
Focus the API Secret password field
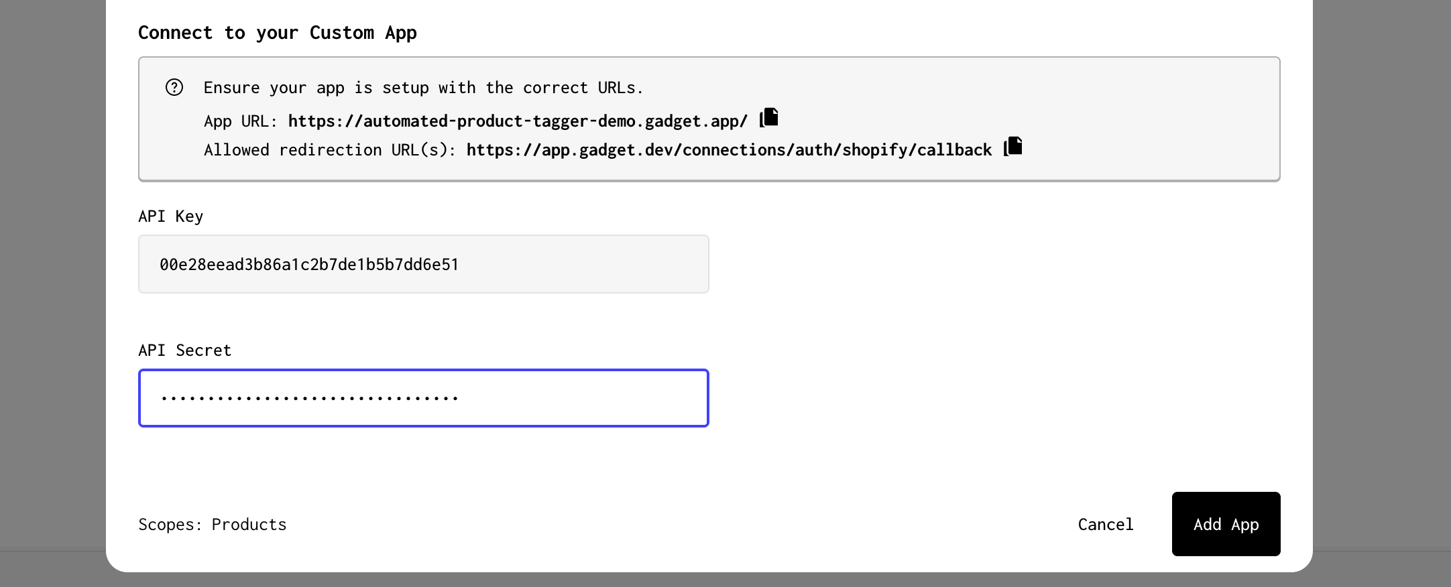423,398
